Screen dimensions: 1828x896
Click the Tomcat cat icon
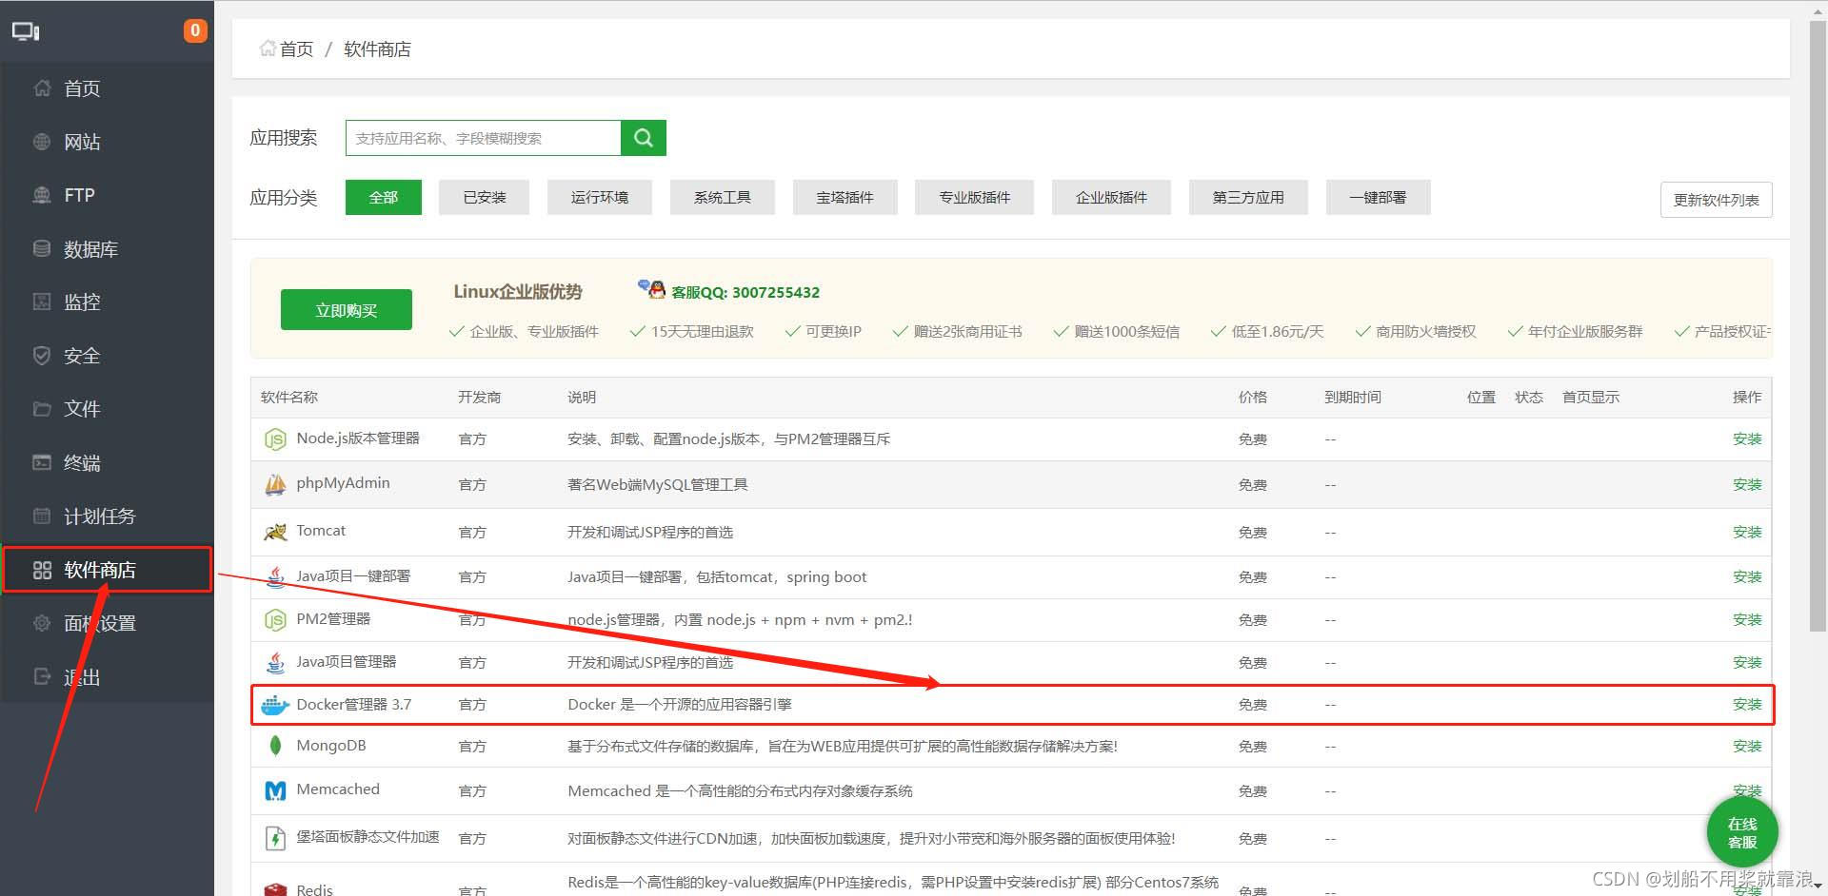click(275, 532)
